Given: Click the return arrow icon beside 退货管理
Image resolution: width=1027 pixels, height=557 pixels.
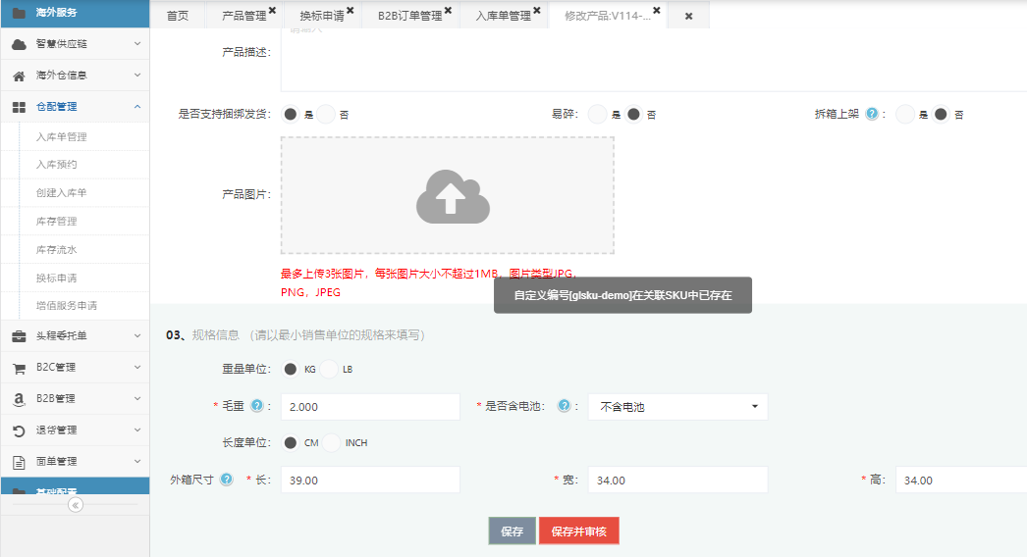Looking at the screenshot, I should coord(19,430).
